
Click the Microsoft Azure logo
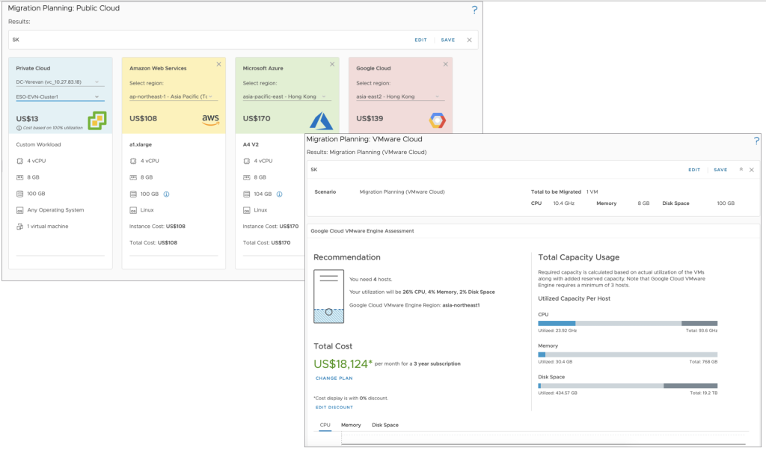(322, 120)
